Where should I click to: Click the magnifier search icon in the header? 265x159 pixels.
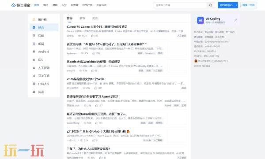point(210,5)
